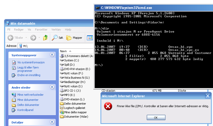Select Vista Business N (G:) drive
The height and width of the screenshot is (126, 213).
click(x=75, y=78)
